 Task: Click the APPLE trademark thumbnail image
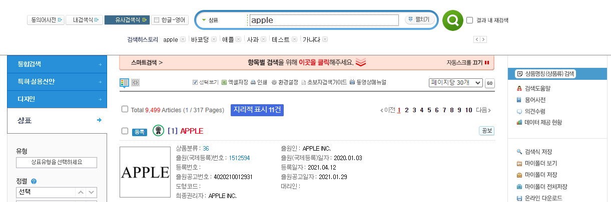tap(145, 172)
